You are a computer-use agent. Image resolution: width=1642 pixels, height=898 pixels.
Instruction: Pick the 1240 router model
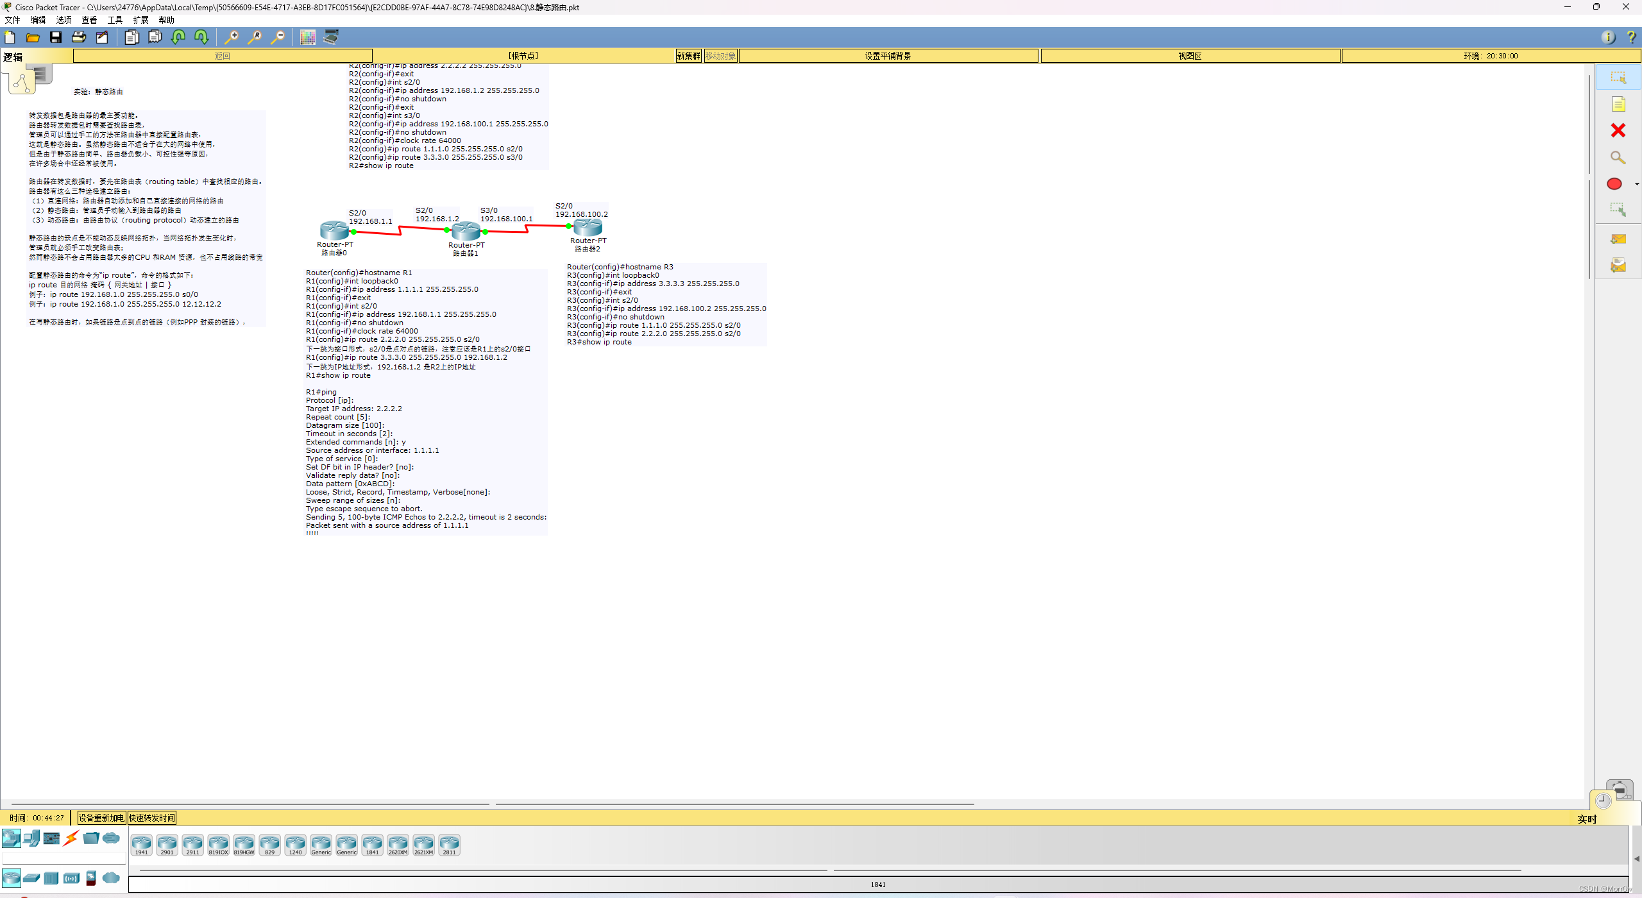(296, 845)
